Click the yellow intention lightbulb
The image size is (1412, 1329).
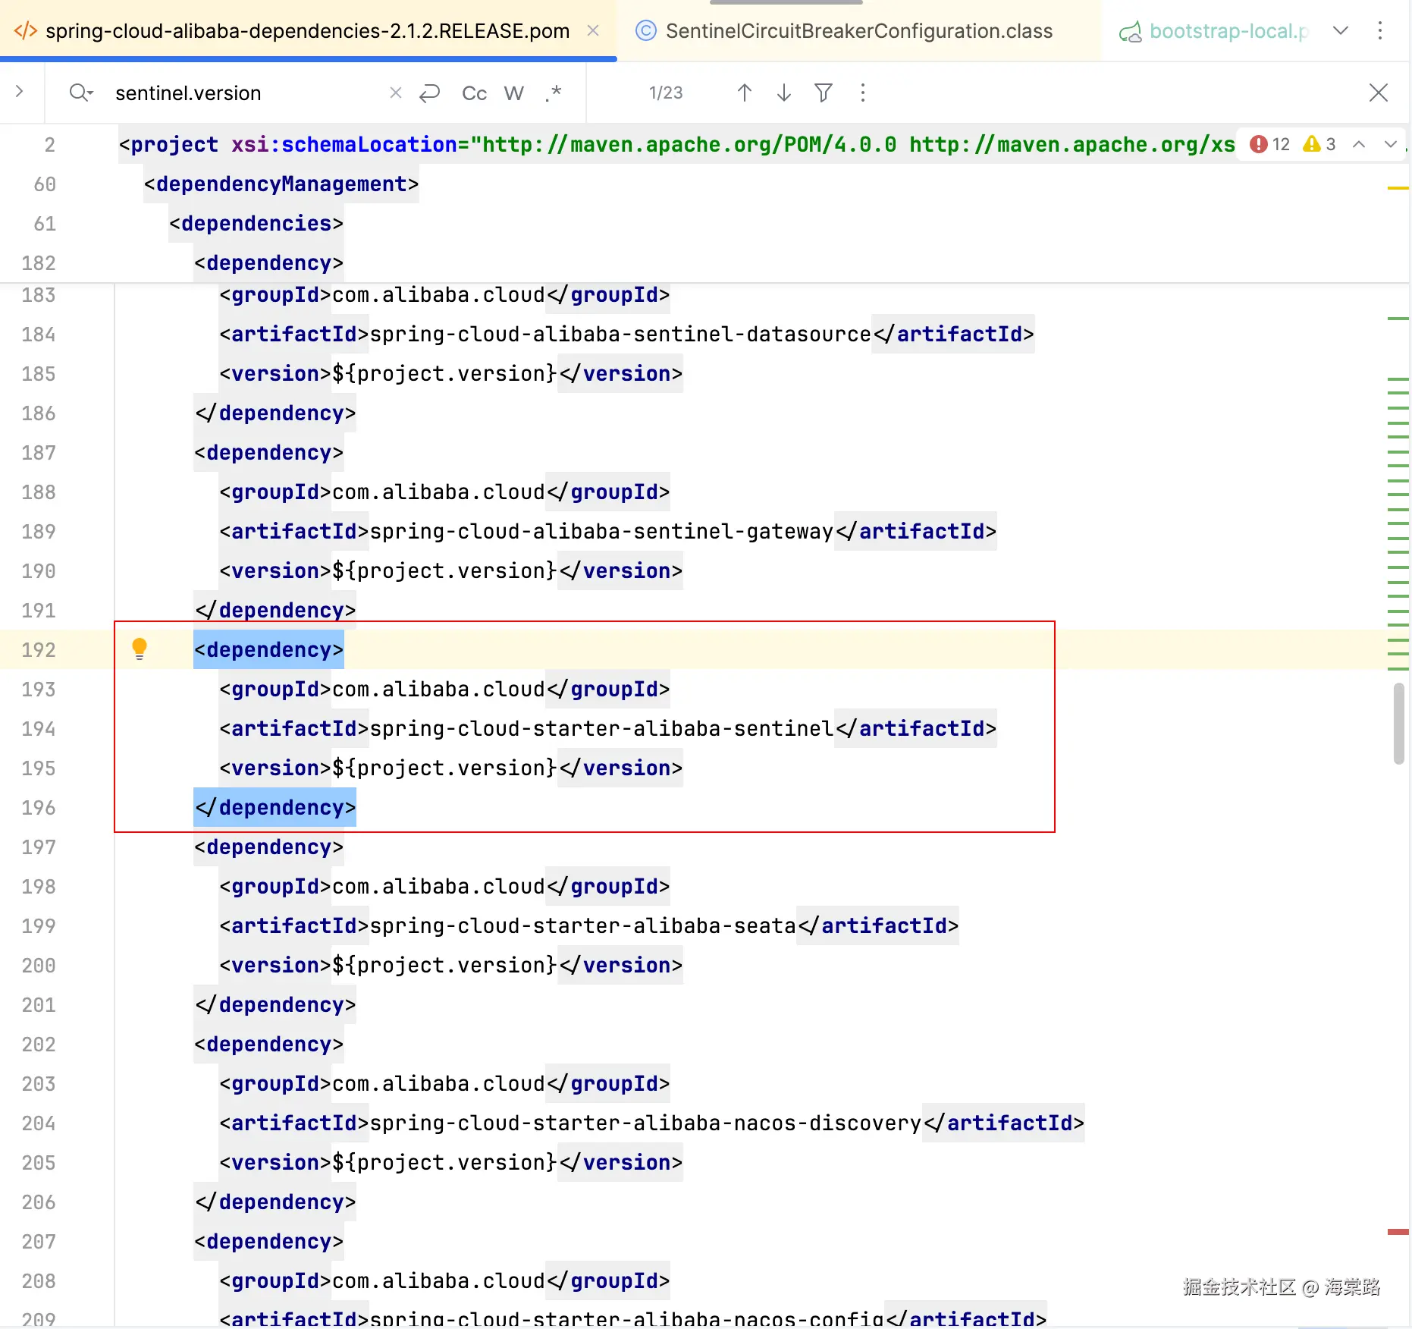coord(140,649)
